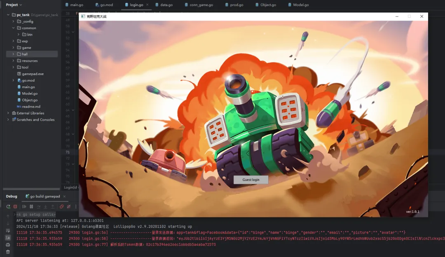This screenshot has width=445, height=257.
Task: Toggle soft-wrap in debug console
Action: tap(8, 231)
